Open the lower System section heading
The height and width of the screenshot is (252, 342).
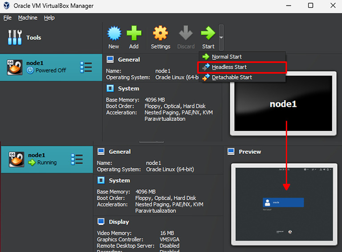tap(119, 180)
